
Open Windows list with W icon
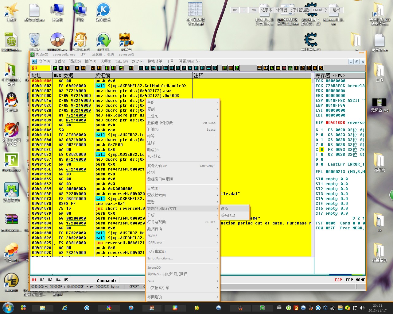coord(165,68)
